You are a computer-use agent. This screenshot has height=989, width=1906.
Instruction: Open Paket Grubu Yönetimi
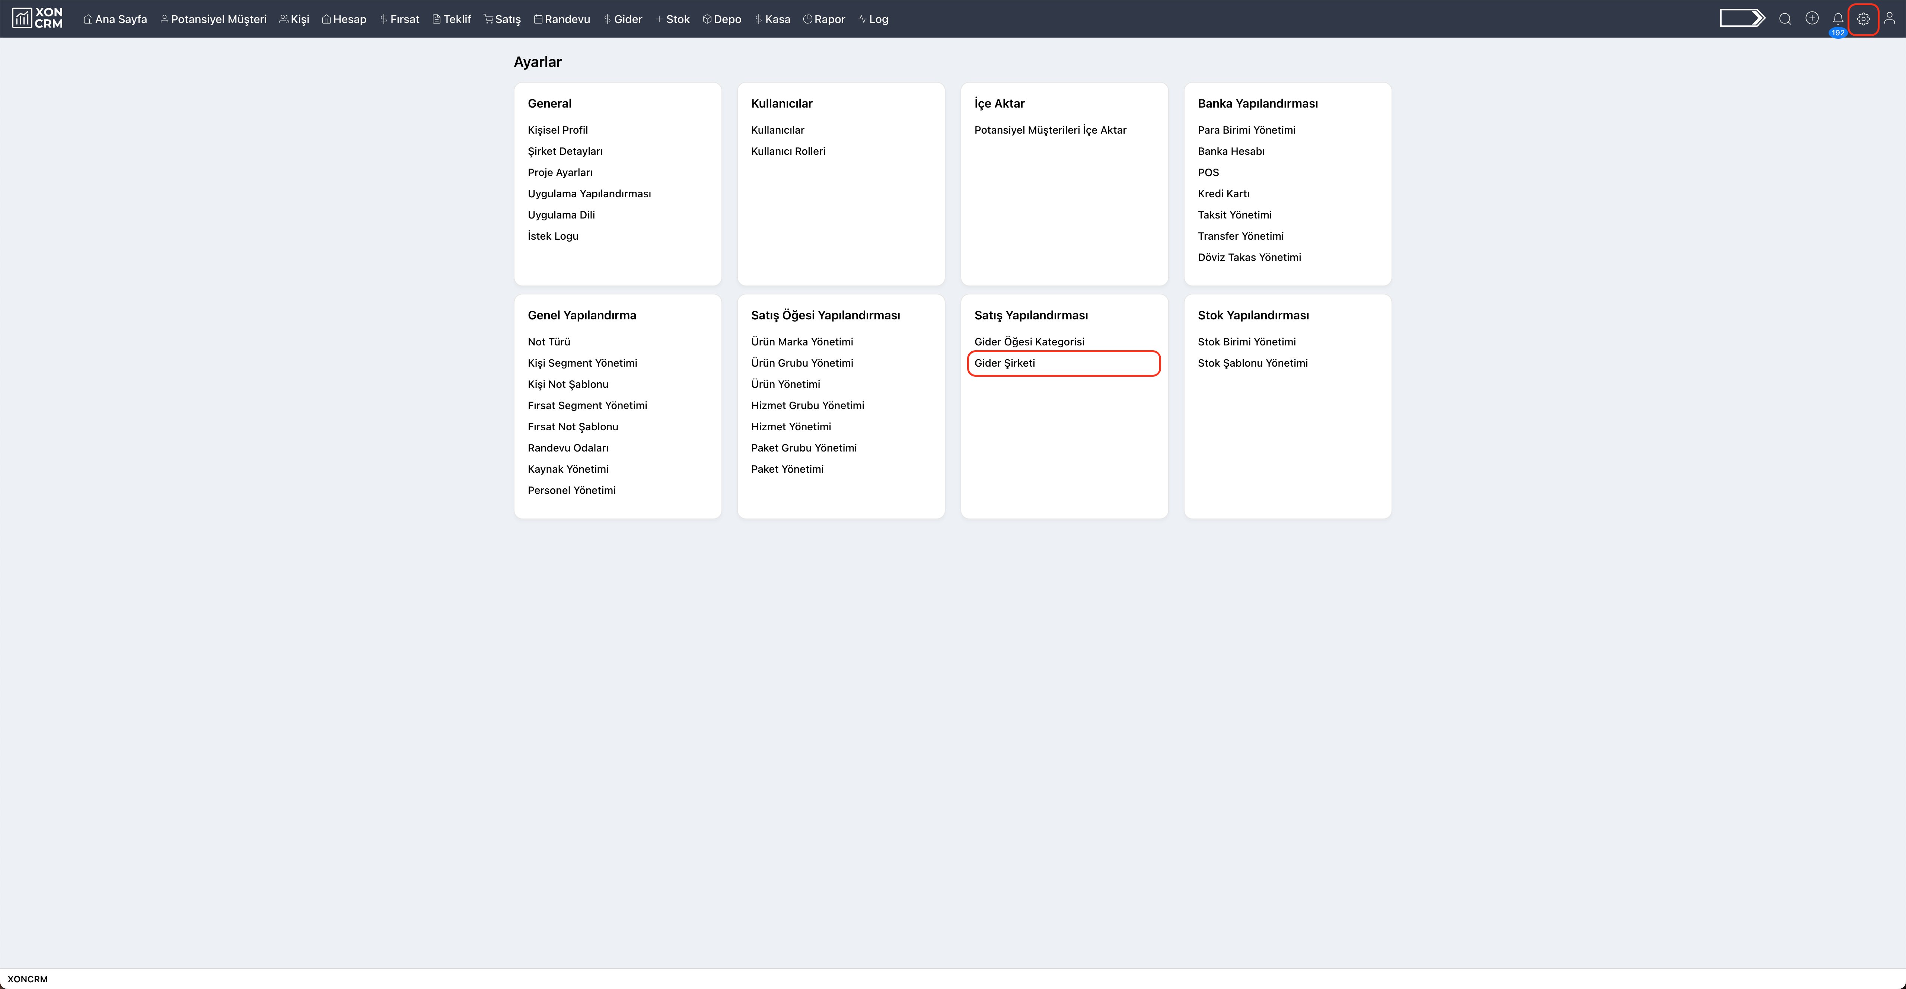(x=804, y=448)
